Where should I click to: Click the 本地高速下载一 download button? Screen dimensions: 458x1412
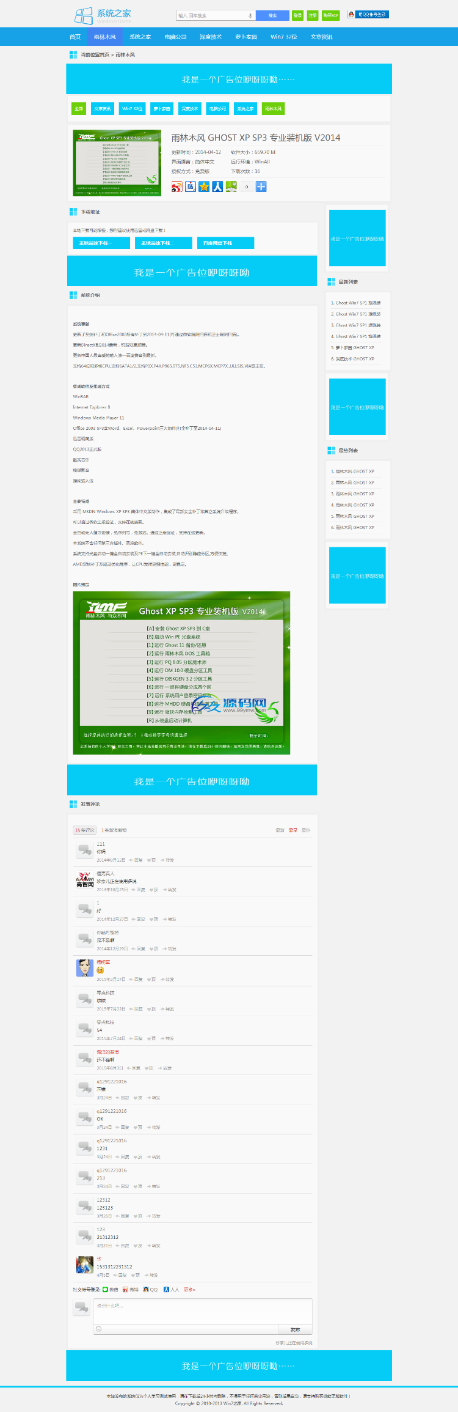click(x=101, y=243)
